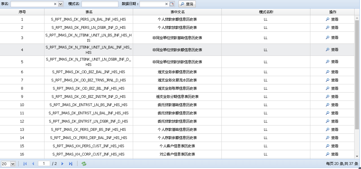The width and height of the screenshot is (361, 169).
Task: Jump to last page icon
Action: (x=71, y=164)
